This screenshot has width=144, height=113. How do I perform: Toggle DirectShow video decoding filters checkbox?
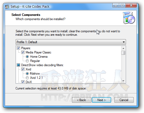tap(18, 65)
